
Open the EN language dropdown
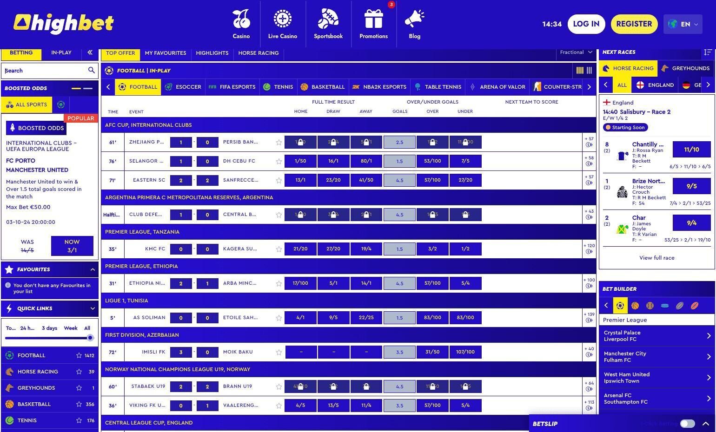coord(683,24)
